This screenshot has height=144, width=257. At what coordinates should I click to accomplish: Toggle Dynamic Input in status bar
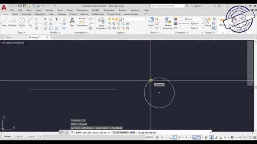pyautogui.click(x=170, y=138)
